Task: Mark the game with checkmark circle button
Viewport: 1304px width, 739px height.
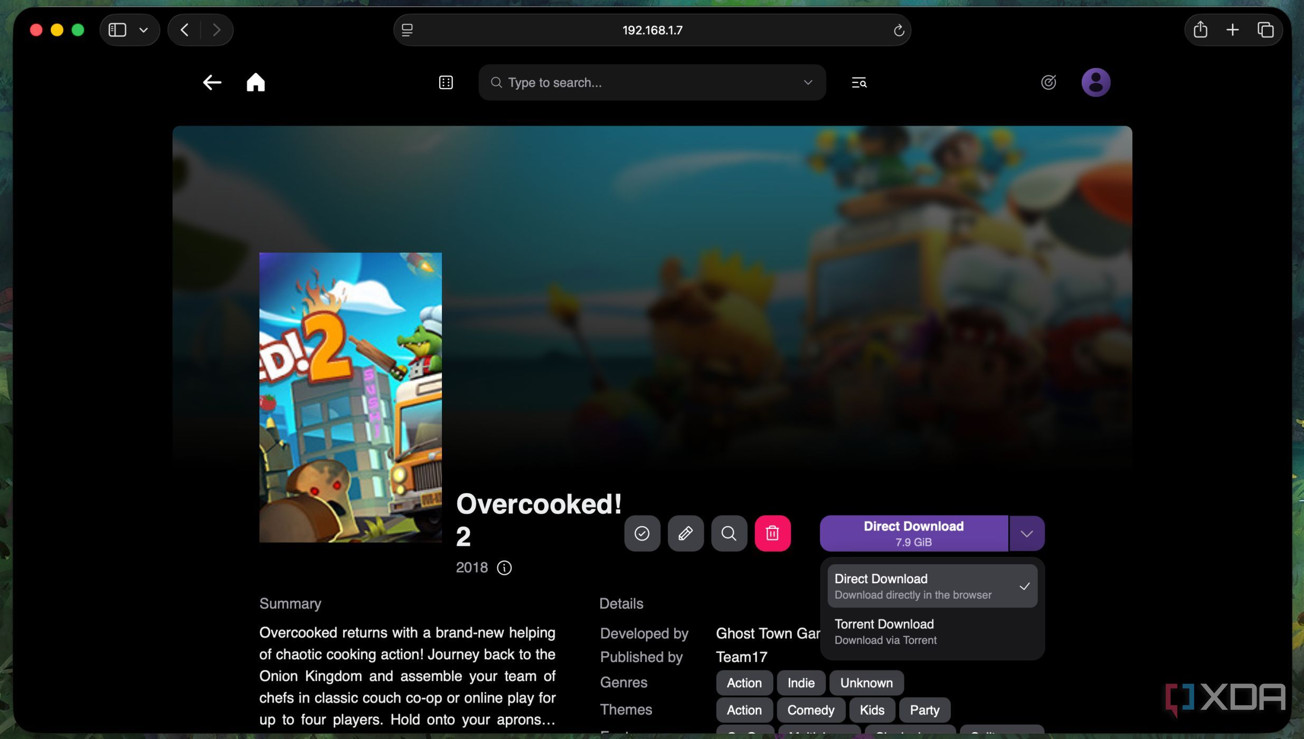Action: click(x=642, y=533)
